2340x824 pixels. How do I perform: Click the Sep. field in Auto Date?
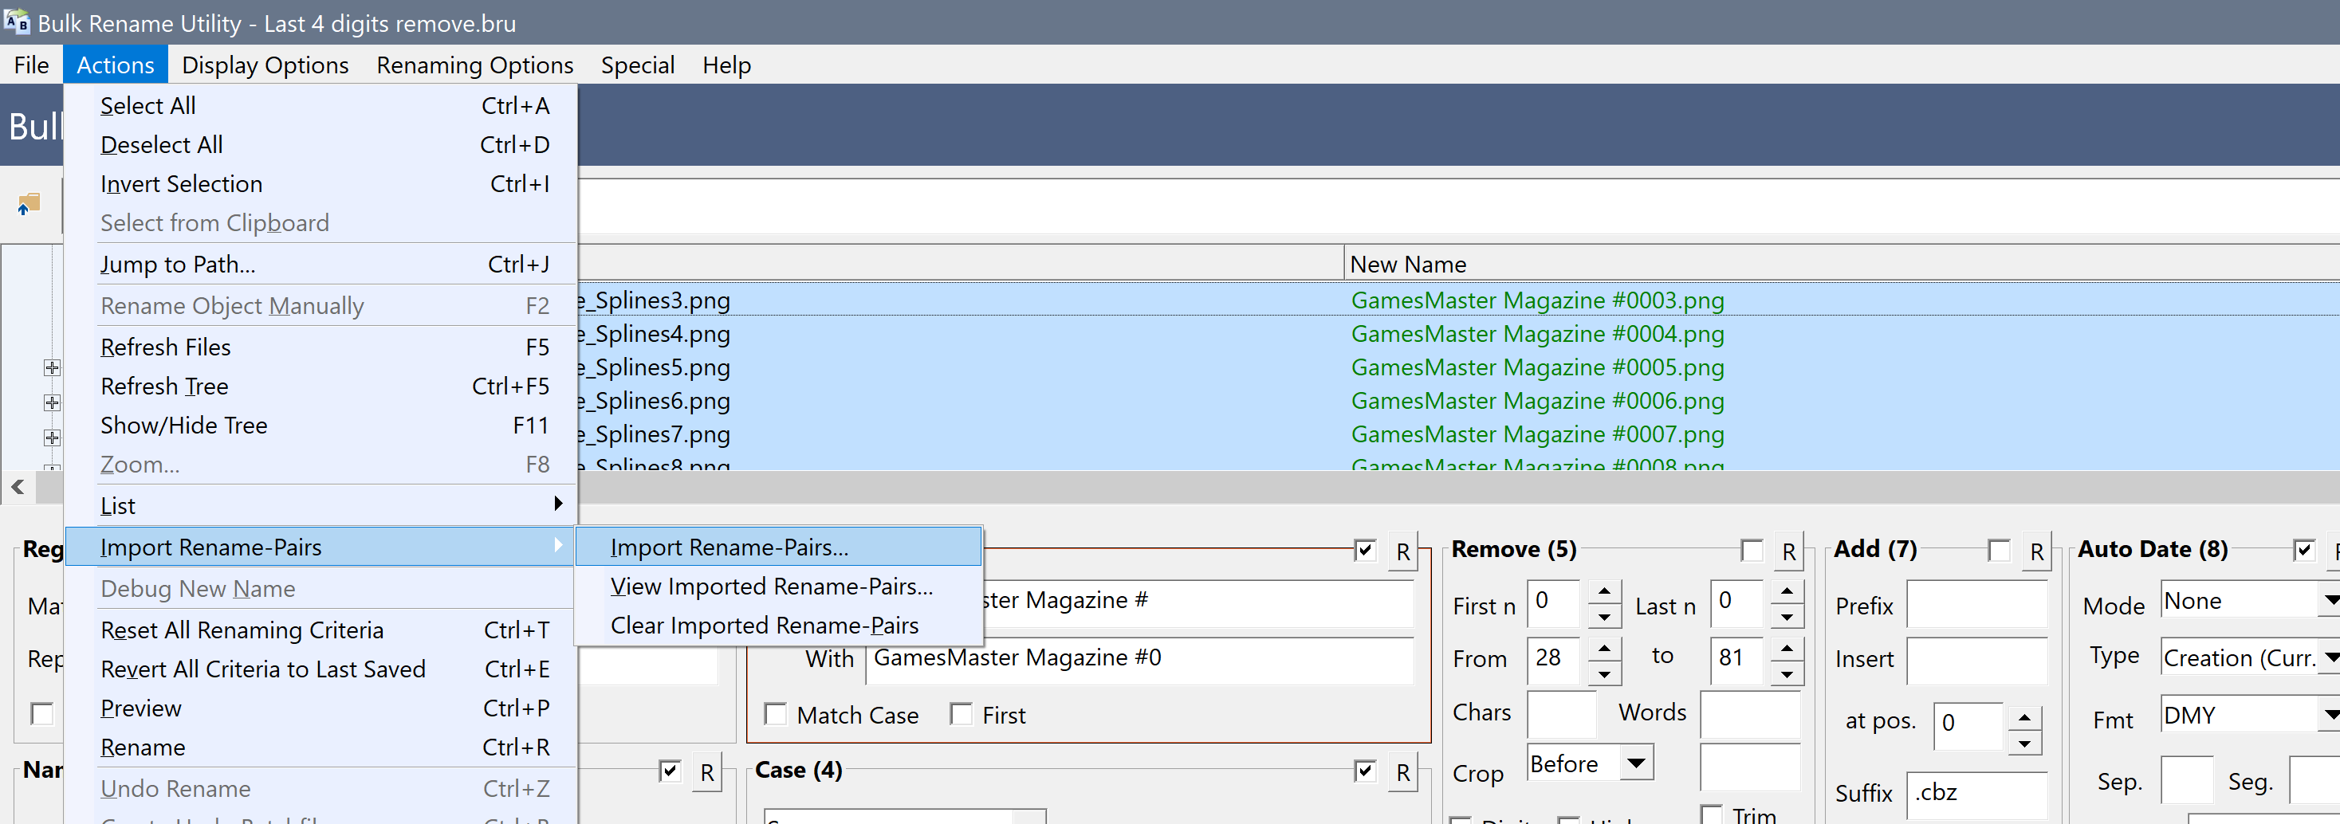click(2186, 779)
